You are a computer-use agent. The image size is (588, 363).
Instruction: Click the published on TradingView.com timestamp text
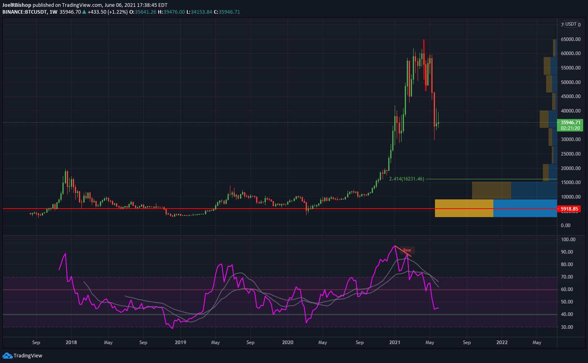point(100,5)
